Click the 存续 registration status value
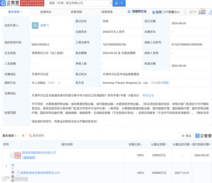The height and width of the screenshot is (183, 212). pos(105,21)
